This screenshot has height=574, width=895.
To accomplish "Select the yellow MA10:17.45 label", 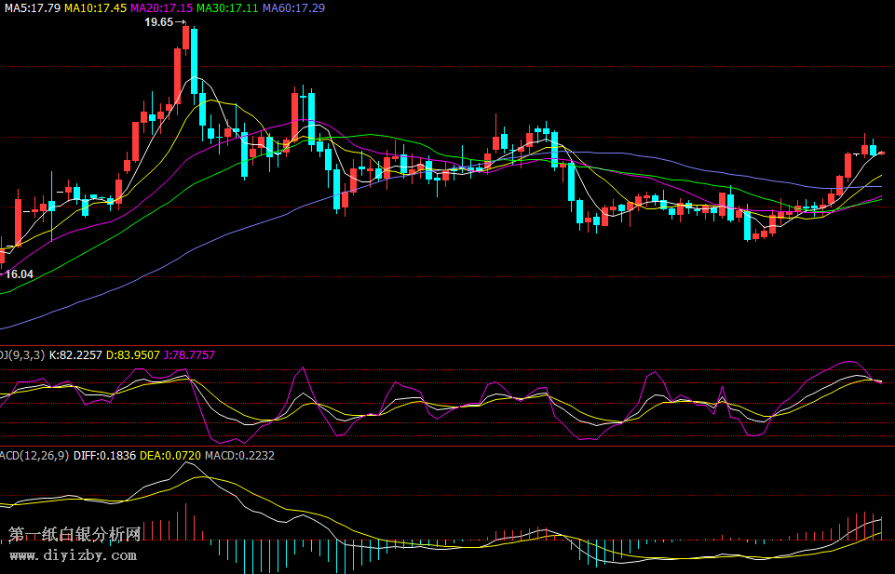I will click(95, 7).
